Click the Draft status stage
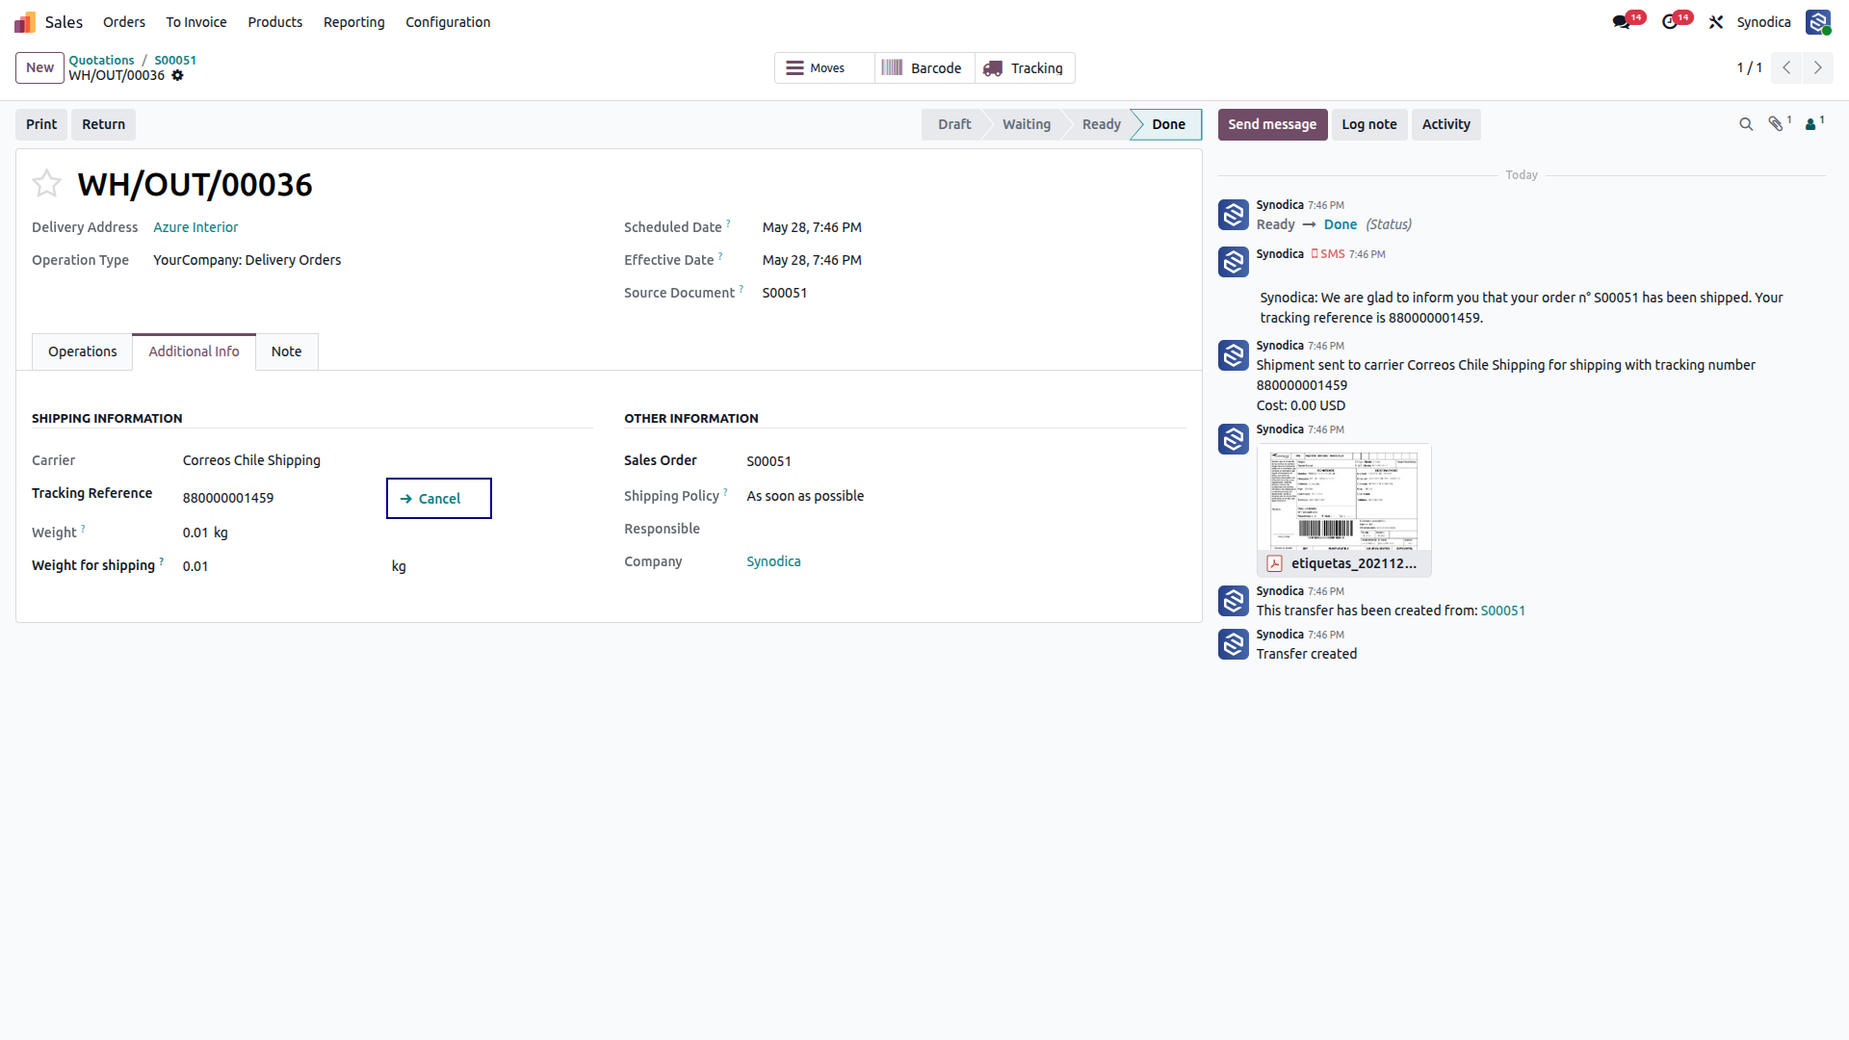 pyautogui.click(x=954, y=124)
